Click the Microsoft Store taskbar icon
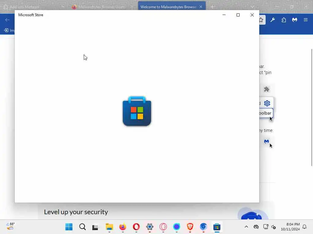The width and height of the screenshot is (313, 234). click(217, 227)
